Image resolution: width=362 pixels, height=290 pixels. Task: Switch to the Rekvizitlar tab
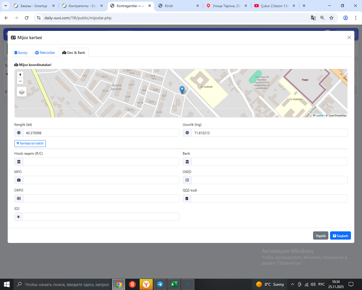coord(45,53)
